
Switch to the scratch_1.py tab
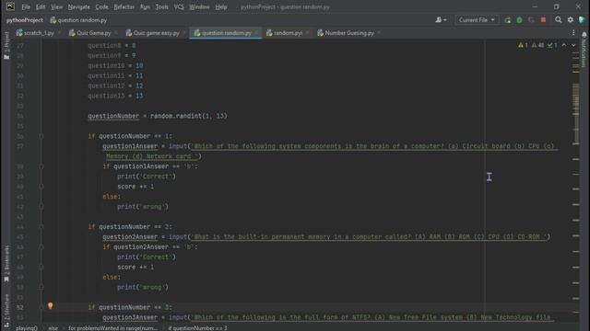click(35, 33)
